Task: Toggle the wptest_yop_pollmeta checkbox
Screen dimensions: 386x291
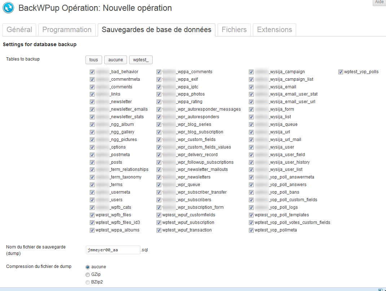Action: tap(251, 230)
